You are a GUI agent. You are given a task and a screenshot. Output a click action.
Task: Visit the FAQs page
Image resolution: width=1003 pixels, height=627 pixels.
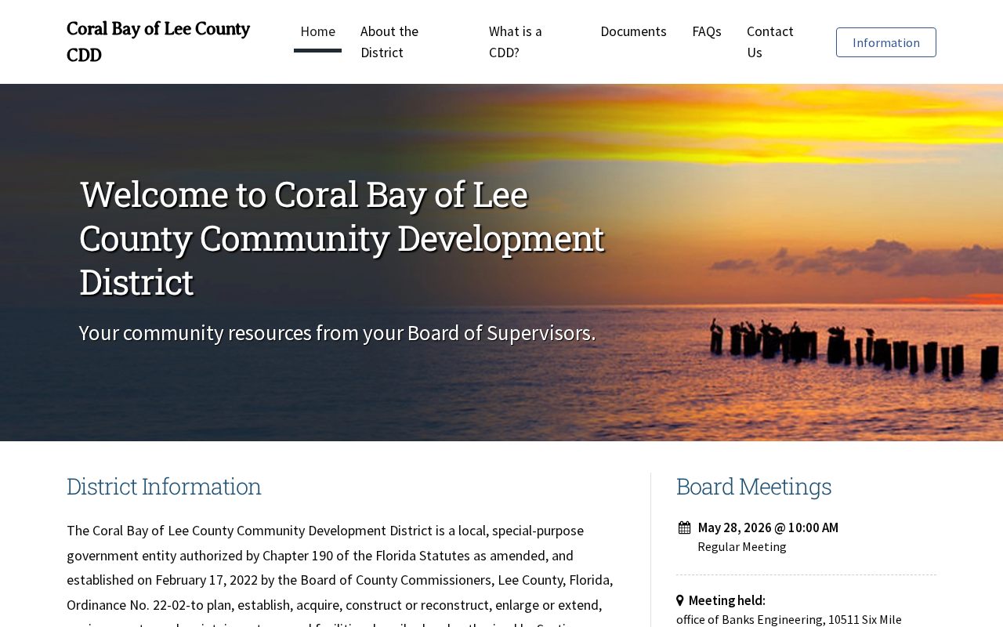coord(707,31)
